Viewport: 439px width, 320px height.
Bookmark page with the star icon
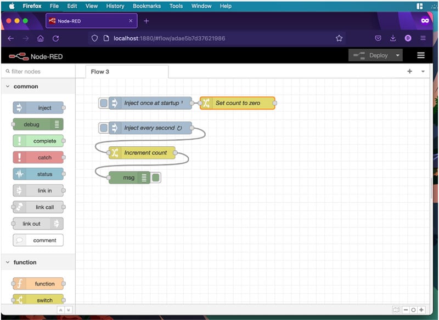[339, 38]
